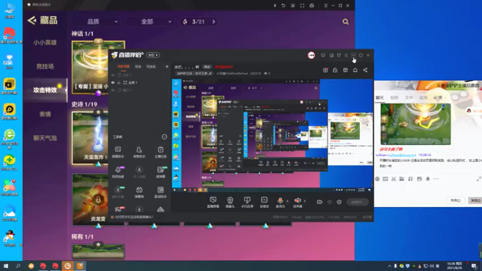Click the record video icon in bottom bar
Image resolution: width=482 pixels, height=271 pixels.
pos(320,202)
